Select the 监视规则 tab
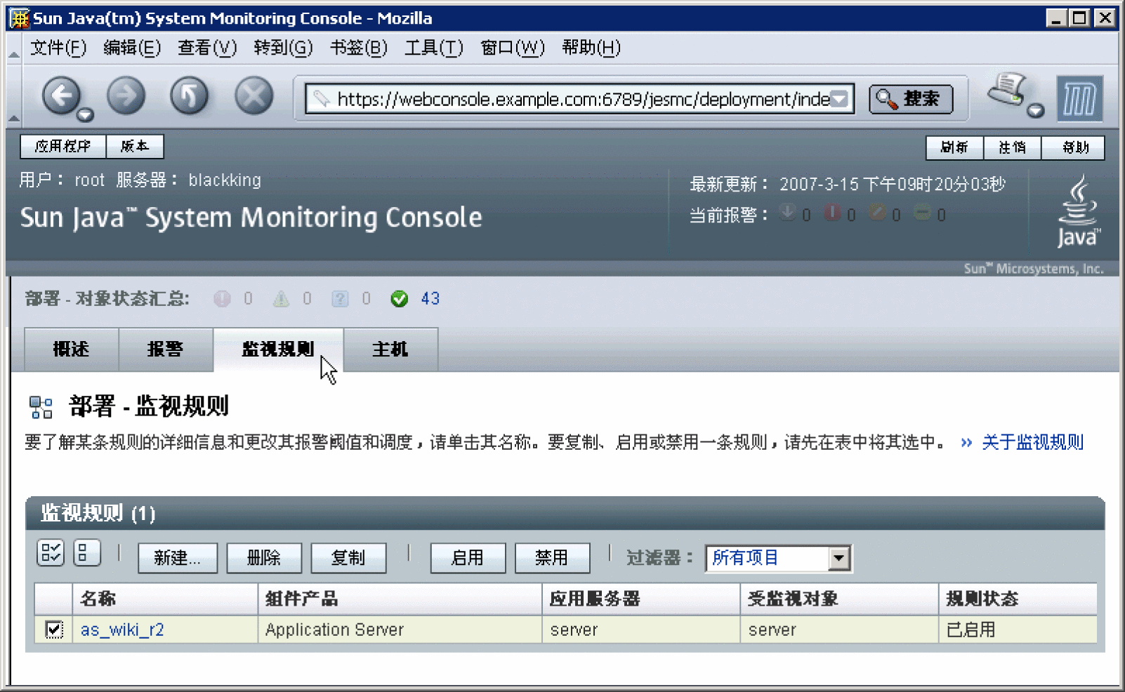 (x=278, y=349)
